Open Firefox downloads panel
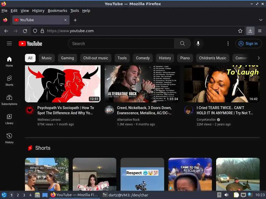 coord(250,31)
